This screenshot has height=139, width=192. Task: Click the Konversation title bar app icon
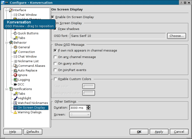[x=3, y=2]
